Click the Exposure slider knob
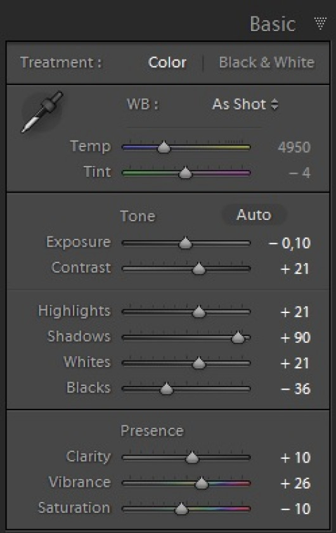 (x=185, y=243)
